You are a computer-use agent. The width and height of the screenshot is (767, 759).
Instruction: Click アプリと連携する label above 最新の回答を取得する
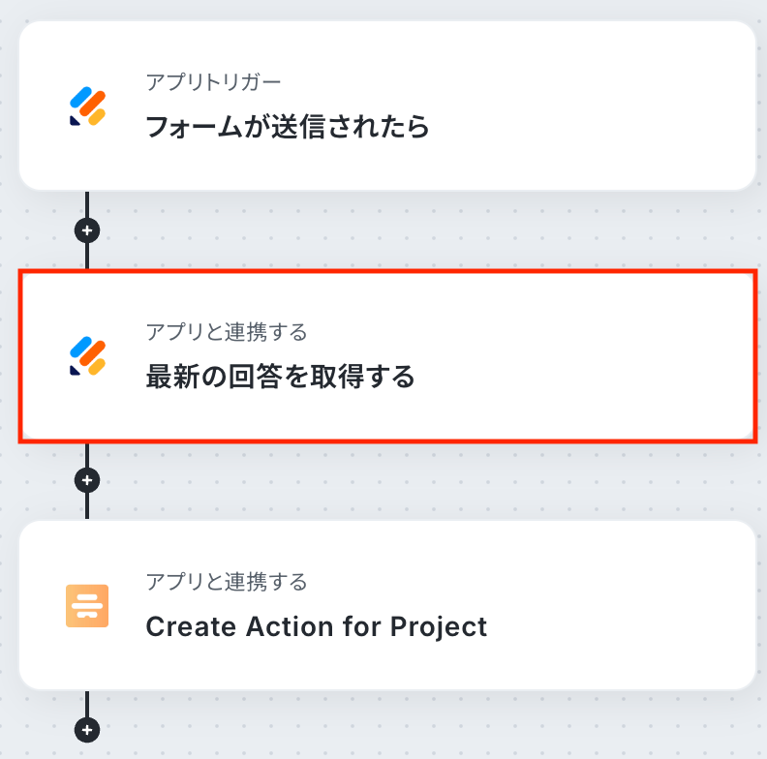227,333
